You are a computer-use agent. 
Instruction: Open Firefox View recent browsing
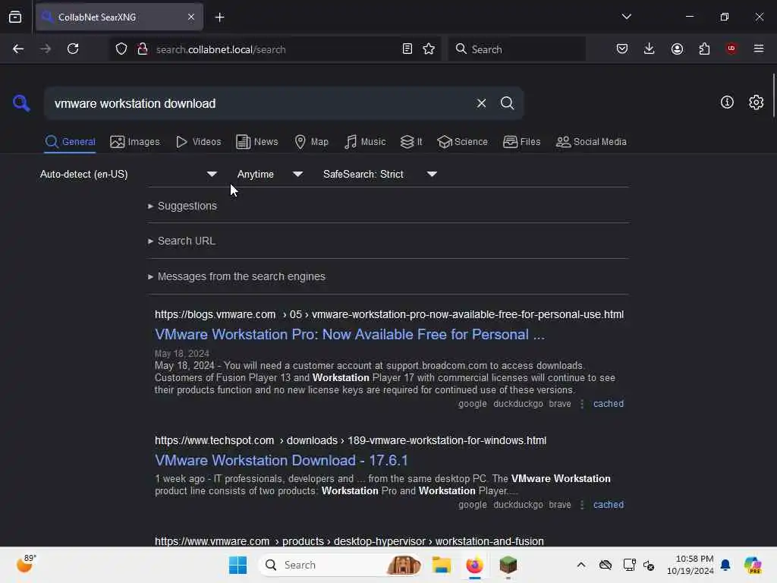click(15, 17)
